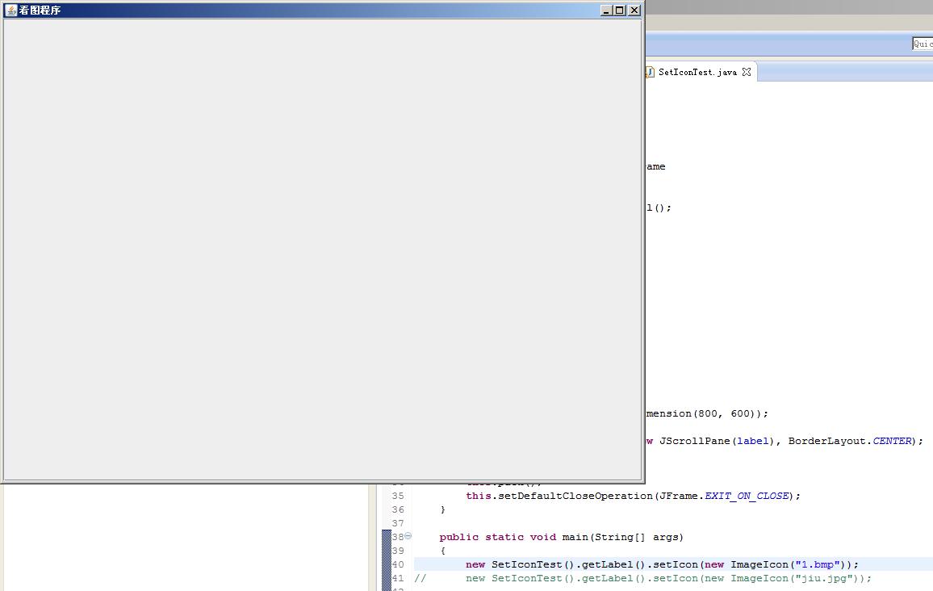Click the "1.bmp" string in line 40
The width and height of the screenshot is (933, 591).
pos(818,564)
